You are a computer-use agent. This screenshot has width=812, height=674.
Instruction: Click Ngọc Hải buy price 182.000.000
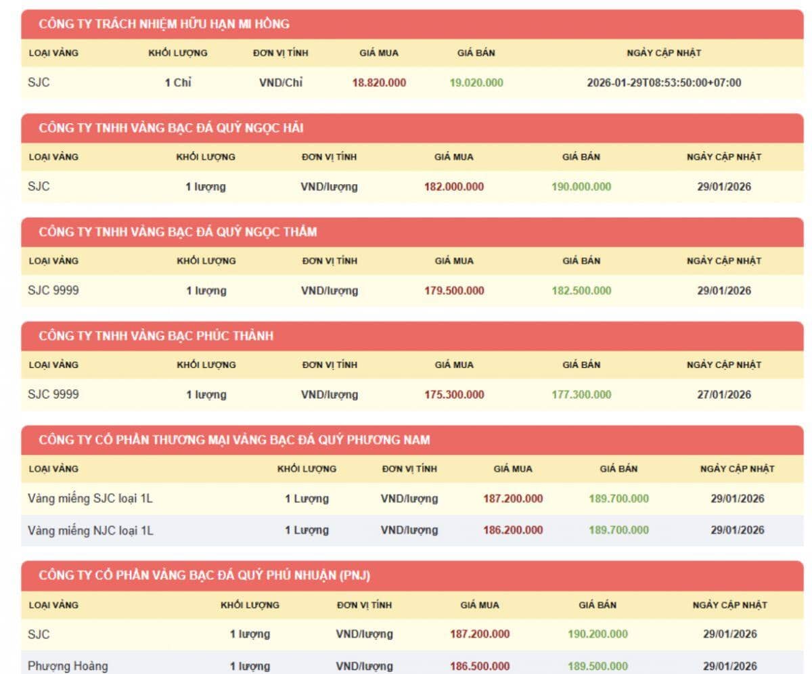[x=454, y=187]
